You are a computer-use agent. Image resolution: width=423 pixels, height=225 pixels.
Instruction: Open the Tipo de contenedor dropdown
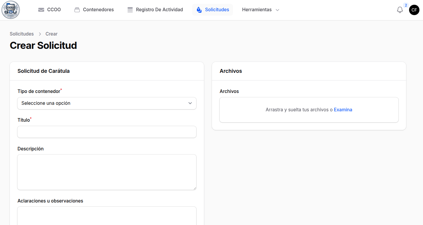point(107,103)
